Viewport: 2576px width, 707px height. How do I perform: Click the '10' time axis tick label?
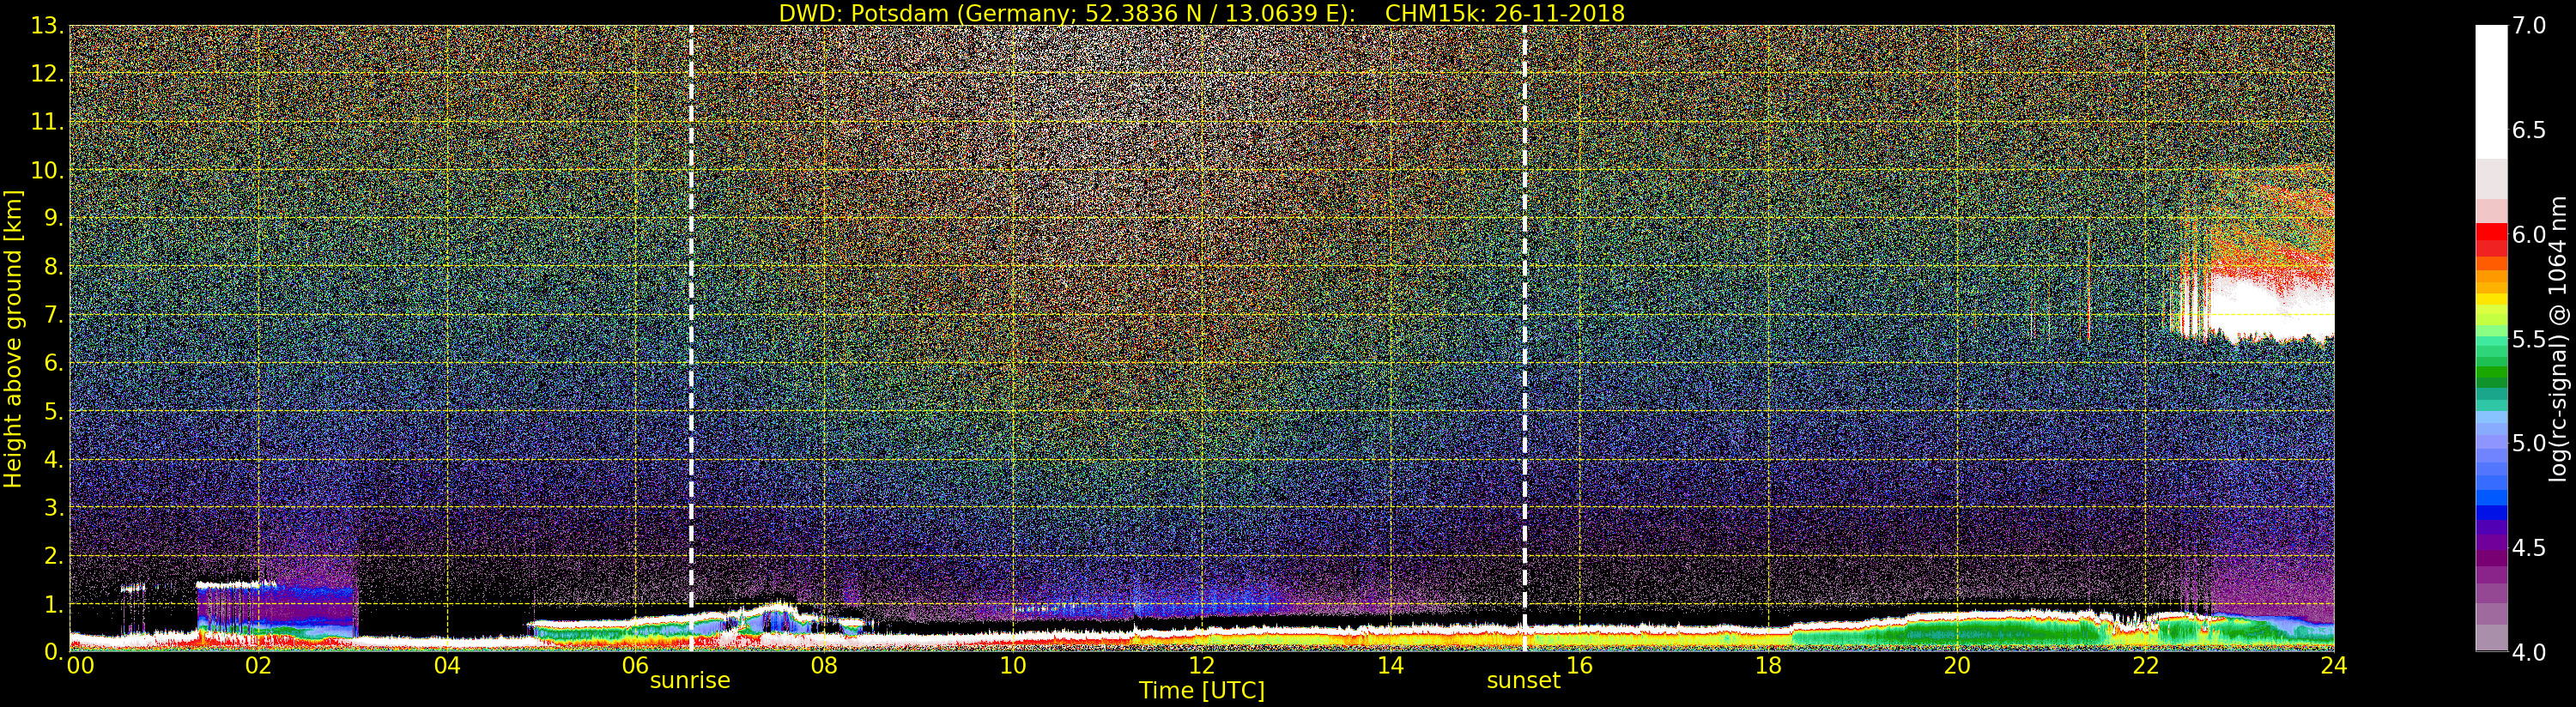point(1013,665)
